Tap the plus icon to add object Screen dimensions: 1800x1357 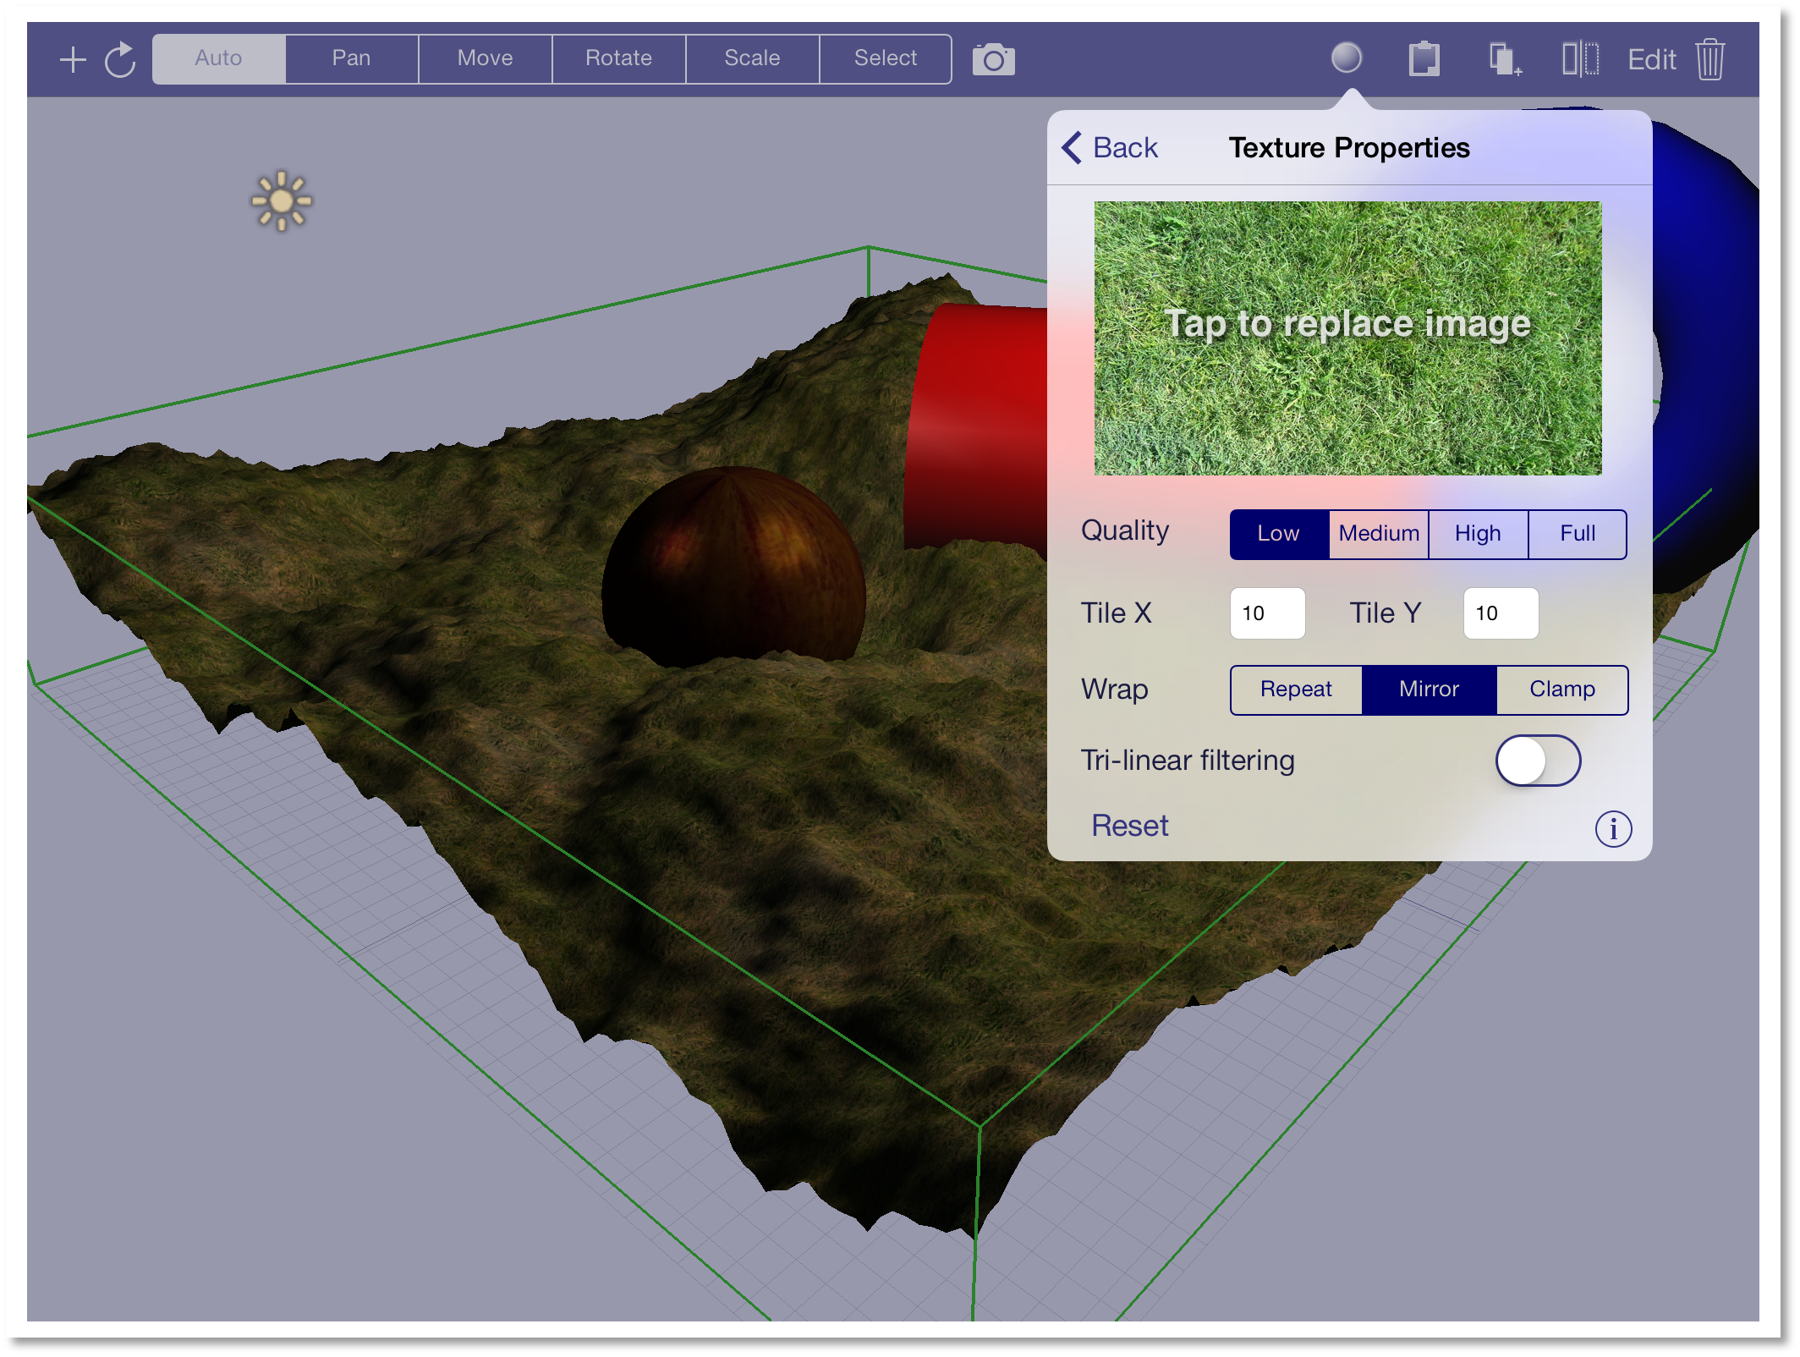pyautogui.click(x=73, y=59)
